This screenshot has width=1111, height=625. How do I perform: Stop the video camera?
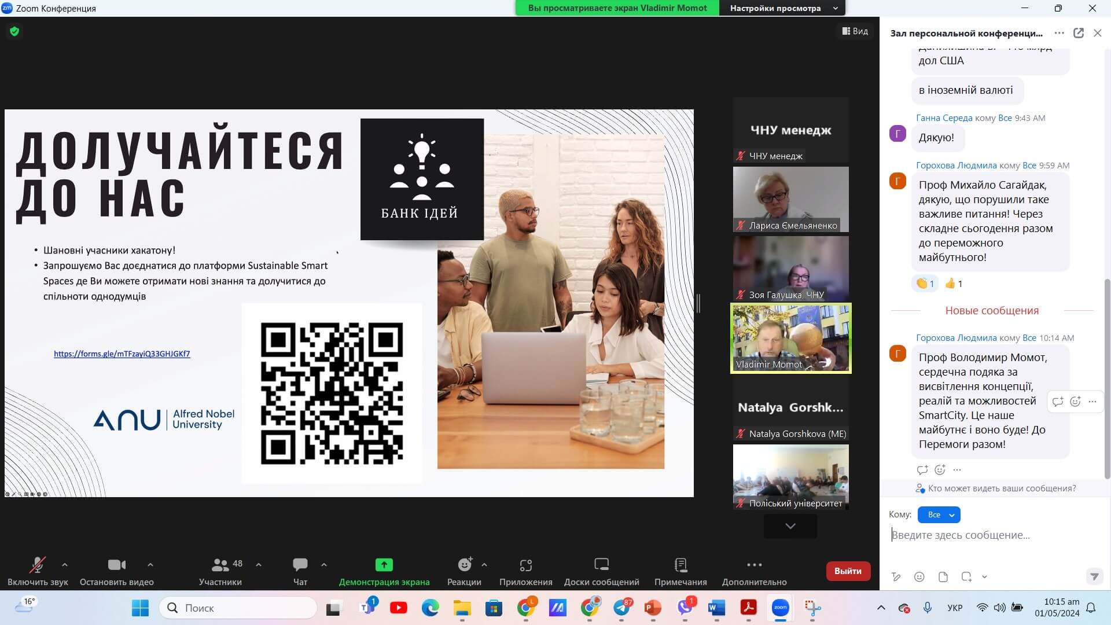coord(116,565)
